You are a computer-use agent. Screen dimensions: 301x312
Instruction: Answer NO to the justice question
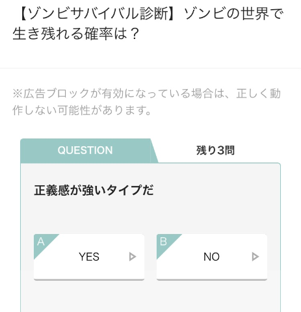click(x=212, y=257)
